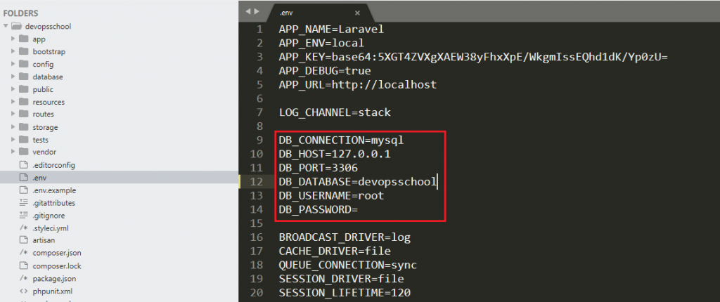Viewport: 720px width, 302px height.
Task: Place cursor at end of DB_PASSWORD= line
Action: [360, 209]
